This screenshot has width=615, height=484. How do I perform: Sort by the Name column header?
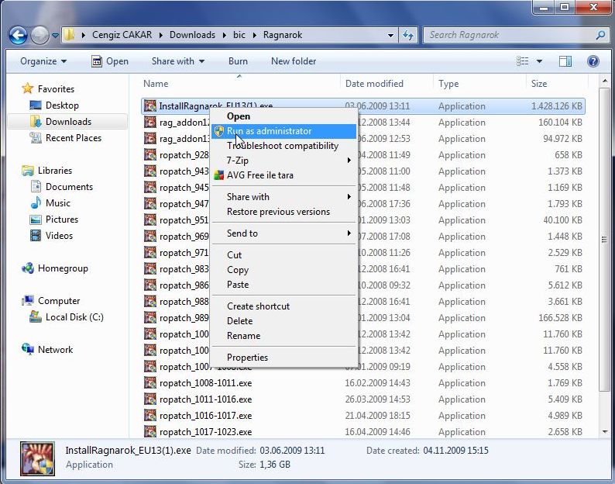click(x=156, y=84)
